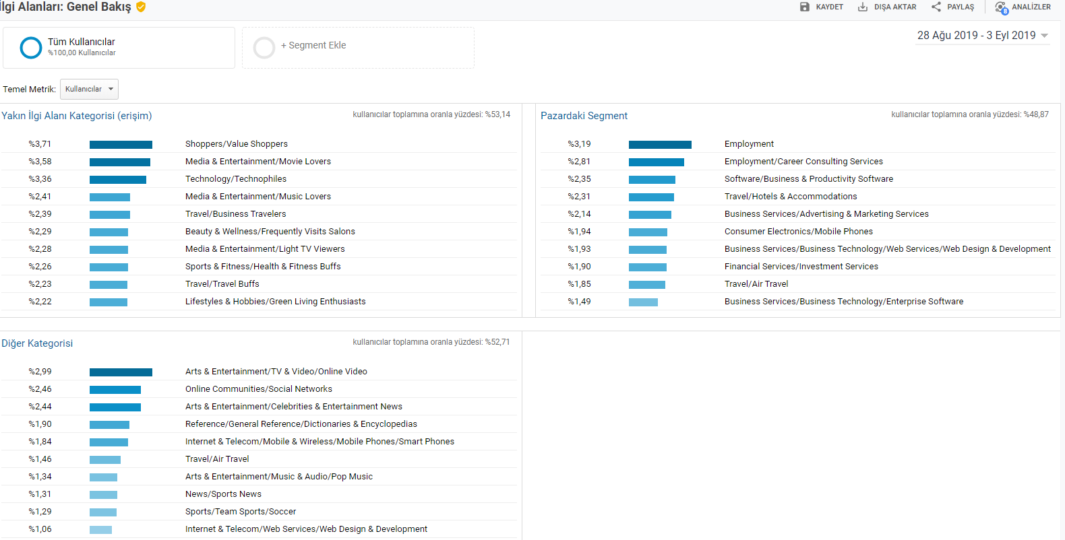Image resolution: width=1065 pixels, height=540 pixels.
Task: Click + Segment Ekle to add segment
Action: point(313,45)
